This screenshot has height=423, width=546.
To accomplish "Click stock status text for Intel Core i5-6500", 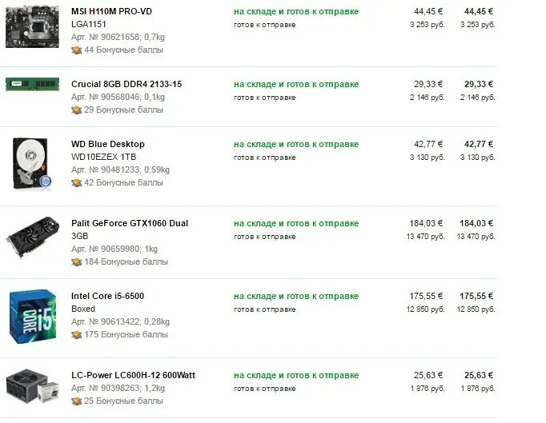I will click(x=296, y=297).
